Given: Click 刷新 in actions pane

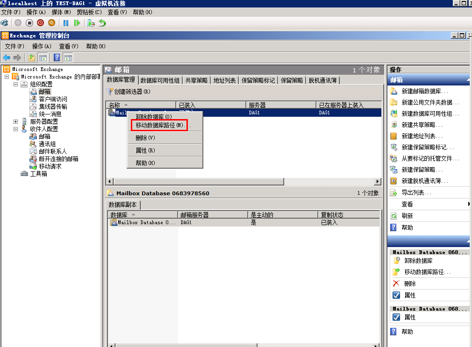Looking at the screenshot, I should (407, 216).
